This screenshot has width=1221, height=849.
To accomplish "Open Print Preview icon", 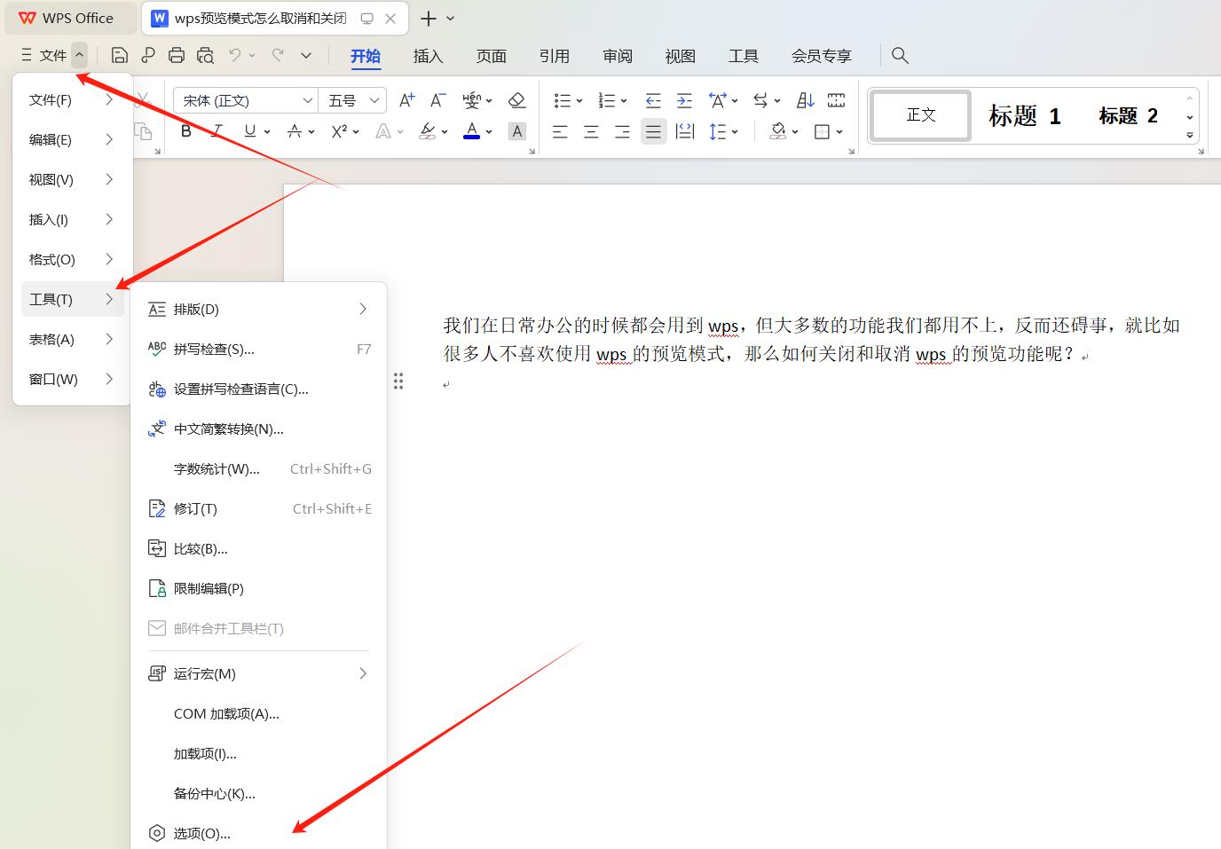I will click(205, 55).
